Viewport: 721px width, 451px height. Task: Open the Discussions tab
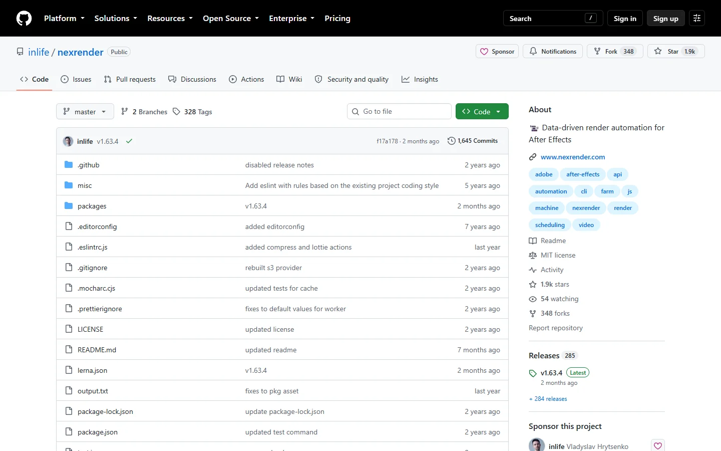point(192,80)
